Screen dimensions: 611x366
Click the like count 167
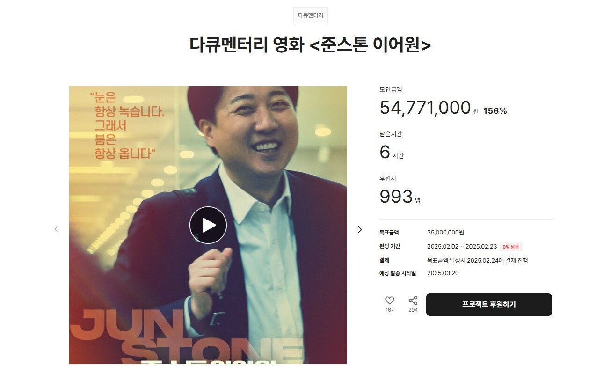tap(390, 310)
